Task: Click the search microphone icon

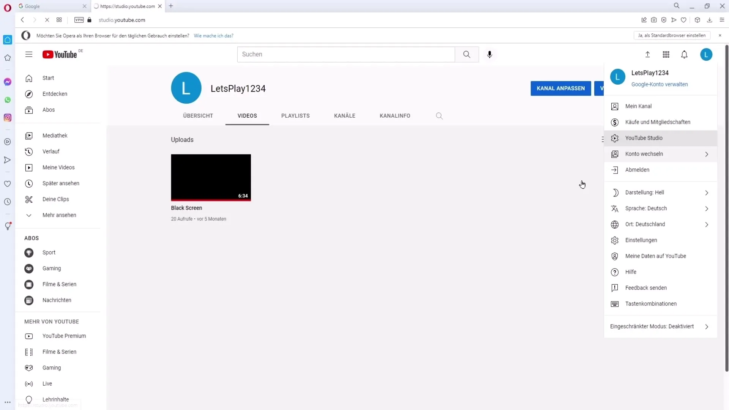Action: point(489,54)
